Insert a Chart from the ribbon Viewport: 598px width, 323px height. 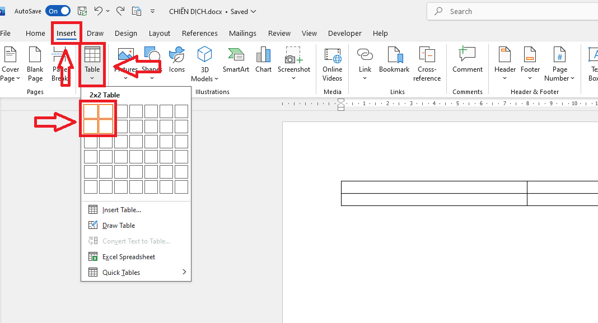pos(263,60)
